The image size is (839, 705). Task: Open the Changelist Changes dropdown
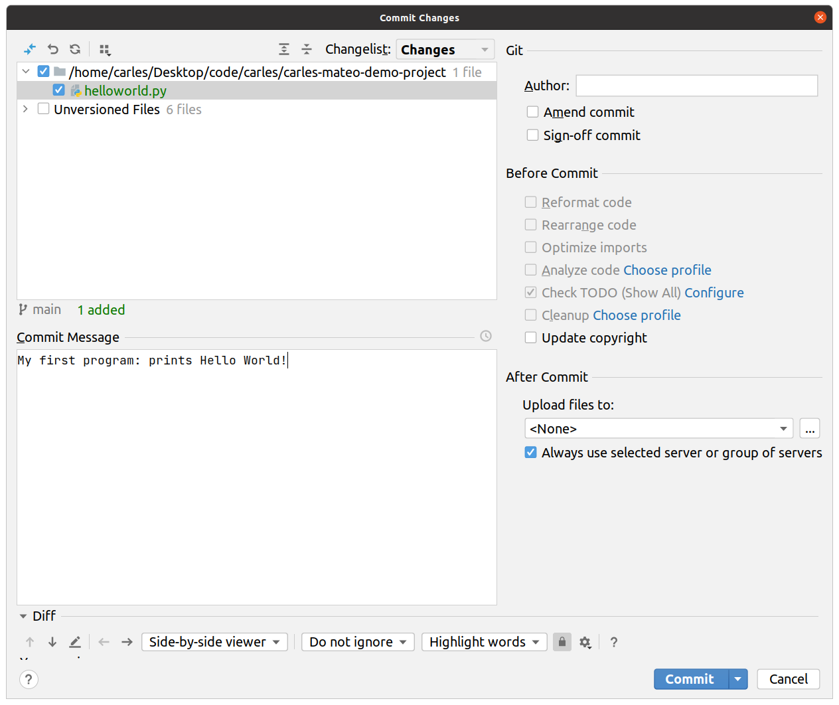(445, 50)
